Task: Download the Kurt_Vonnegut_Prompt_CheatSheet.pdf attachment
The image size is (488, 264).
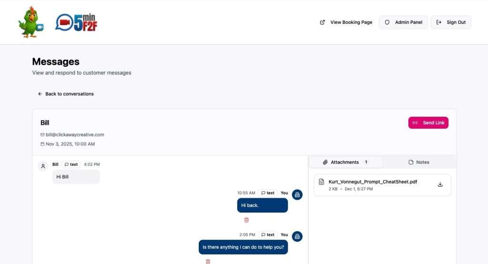Action: point(440,184)
